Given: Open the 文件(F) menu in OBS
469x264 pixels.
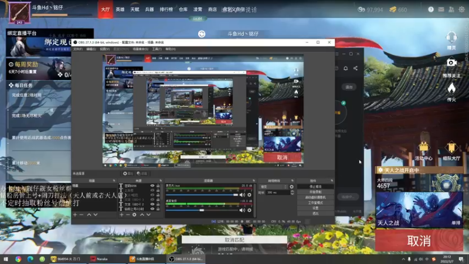Looking at the screenshot, I should pos(78,49).
